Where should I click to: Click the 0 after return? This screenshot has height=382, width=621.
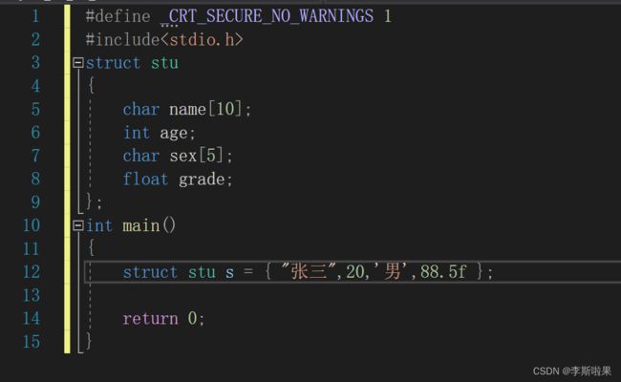pos(192,319)
